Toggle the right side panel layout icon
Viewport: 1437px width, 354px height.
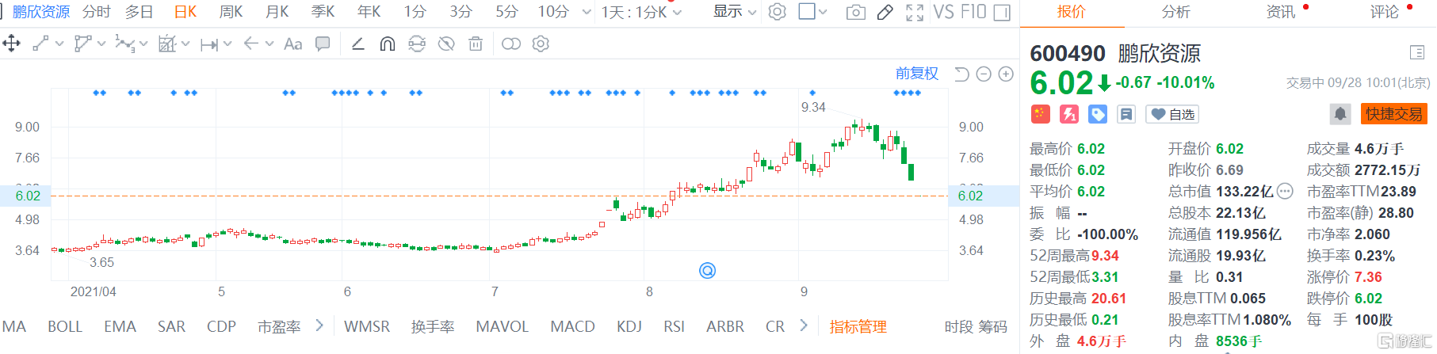point(1002,12)
